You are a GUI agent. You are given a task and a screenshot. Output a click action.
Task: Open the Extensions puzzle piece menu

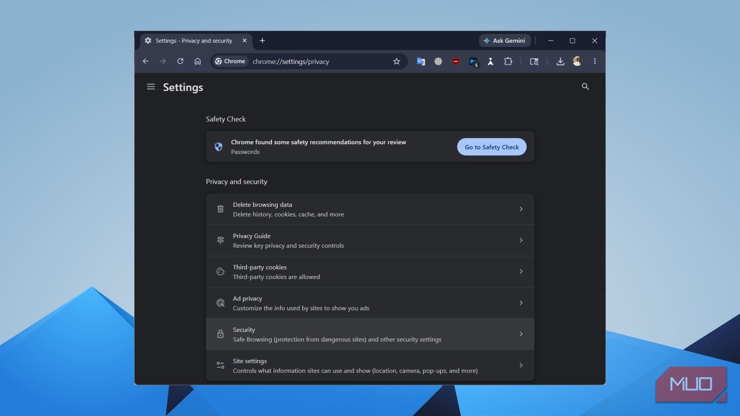(x=508, y=61)
